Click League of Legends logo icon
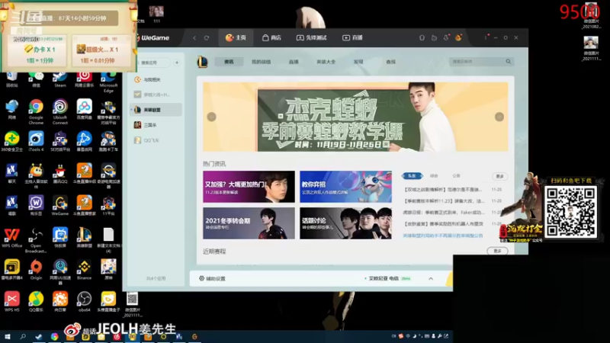This screenshot has height=343, width=610. pos(202,62)
